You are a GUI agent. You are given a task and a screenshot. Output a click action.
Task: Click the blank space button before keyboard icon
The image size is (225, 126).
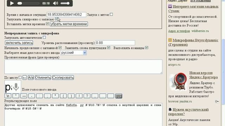111,96
